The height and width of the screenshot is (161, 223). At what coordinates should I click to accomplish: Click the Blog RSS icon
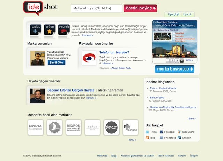(147, 138)
